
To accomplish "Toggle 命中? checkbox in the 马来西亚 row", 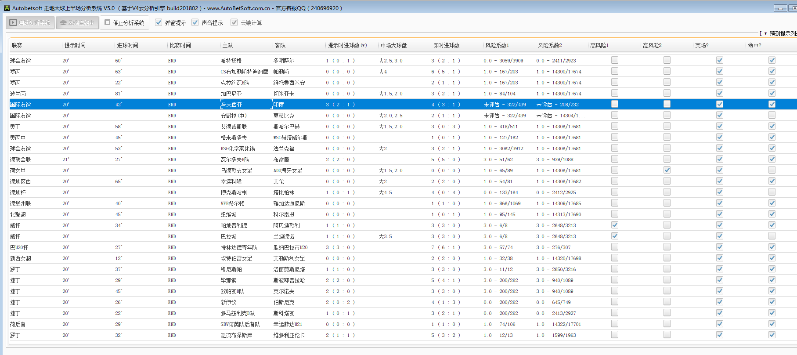I will click(x=772, y=104).
